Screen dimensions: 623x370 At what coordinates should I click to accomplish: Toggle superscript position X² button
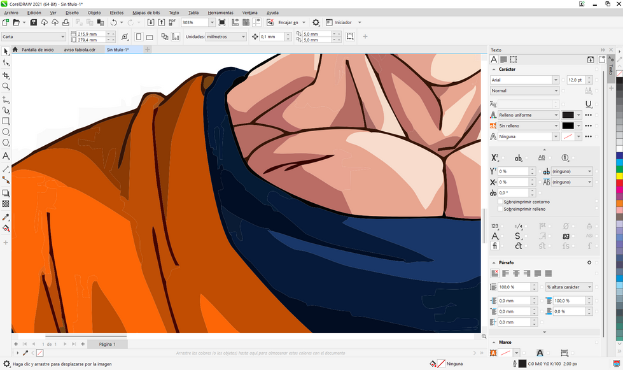point(494,158)
